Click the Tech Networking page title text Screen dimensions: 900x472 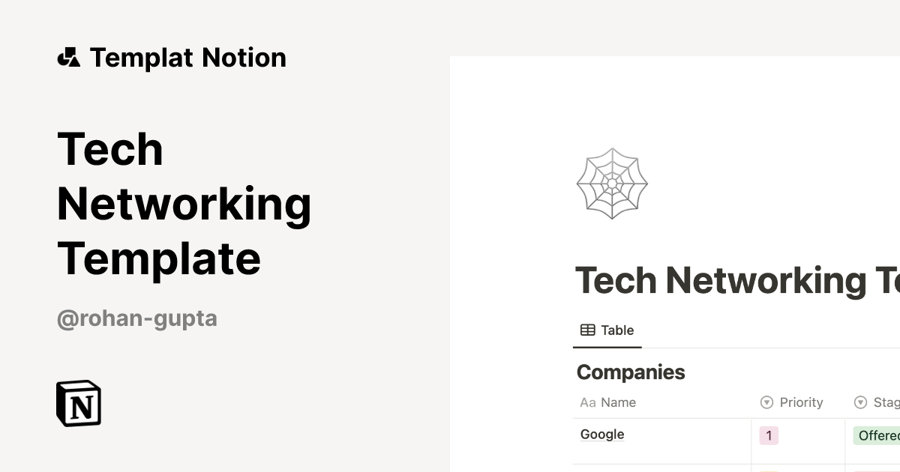[x=737, y=281]
